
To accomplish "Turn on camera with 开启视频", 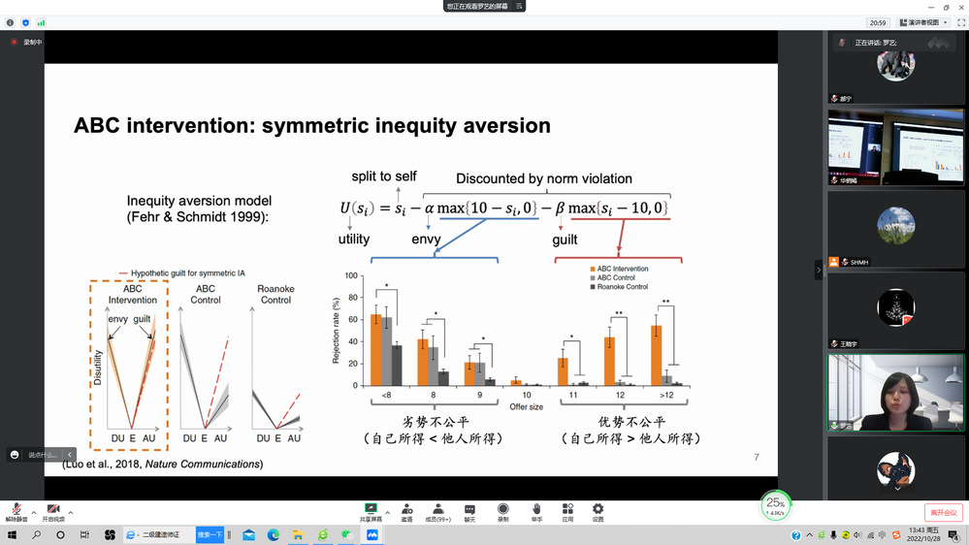I will (53, 511).
